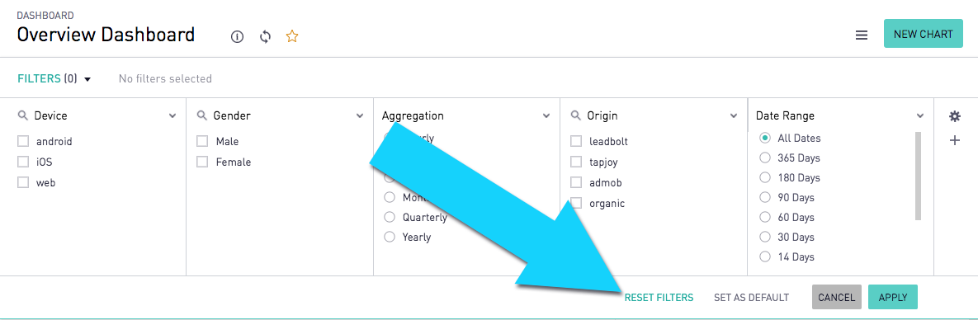The image size is (978, 320).
Task: Open filter settings gear icon
Action: (x=954, y=116)
